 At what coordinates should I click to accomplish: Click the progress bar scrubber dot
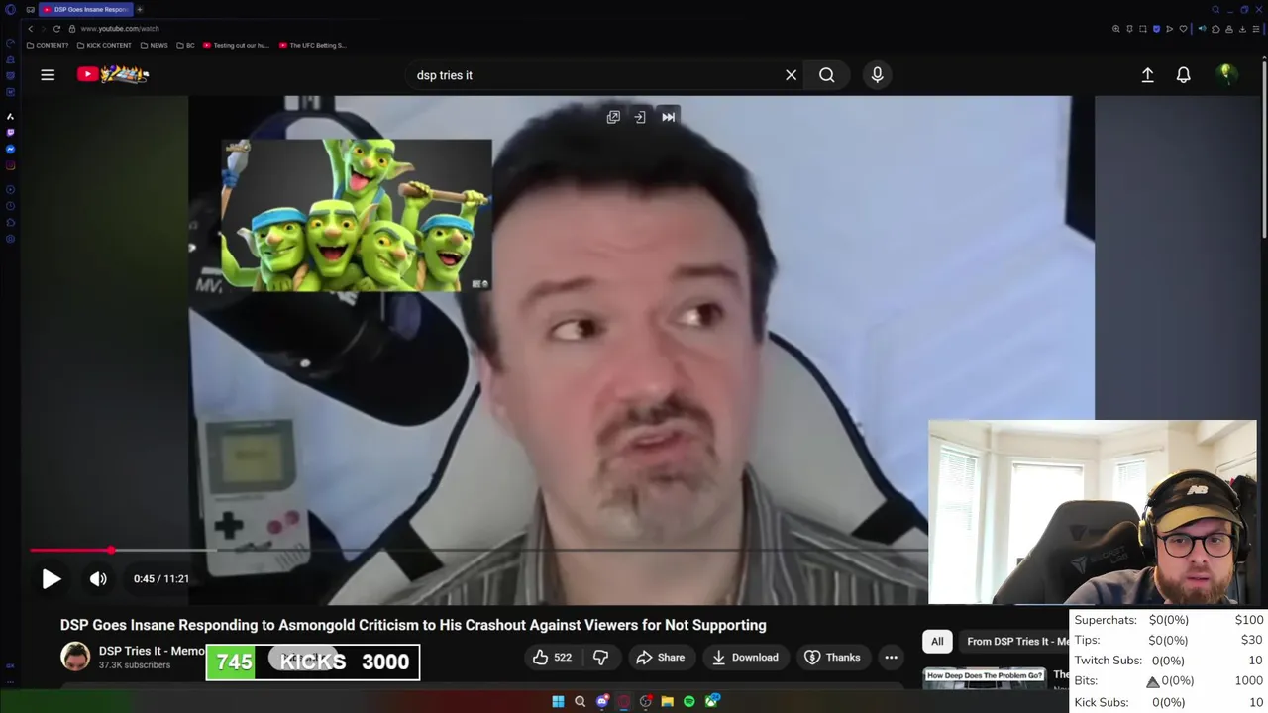tap(111, 550)
